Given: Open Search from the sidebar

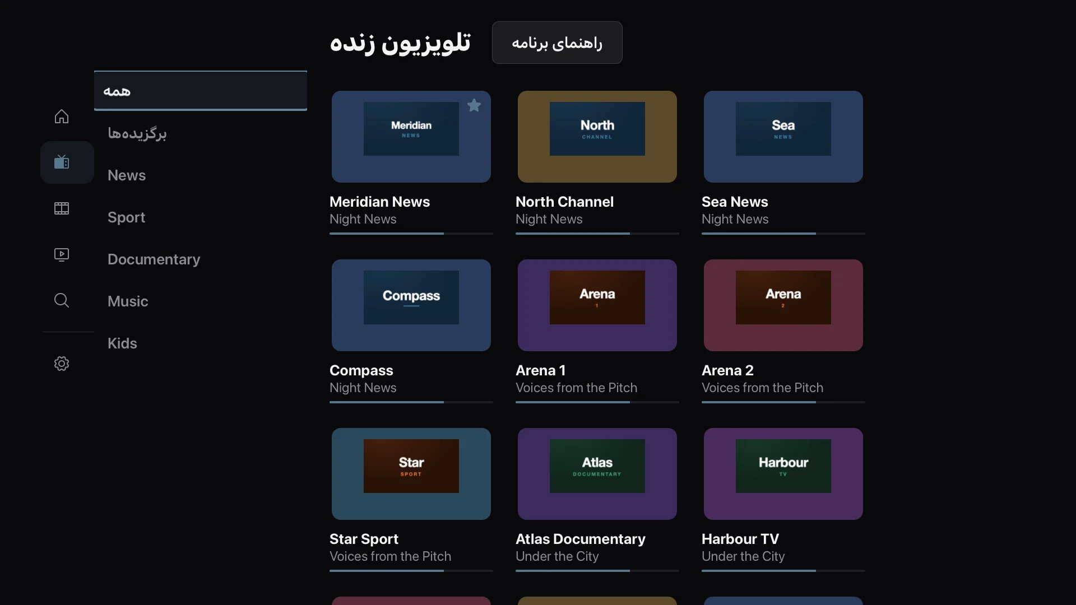Looking at the screenshot, I should (62, 300).
